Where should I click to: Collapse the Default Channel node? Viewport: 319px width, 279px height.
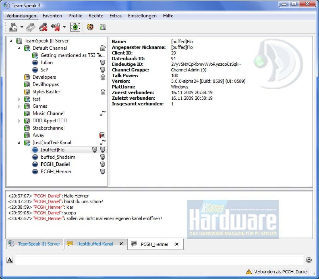point(19,48)
